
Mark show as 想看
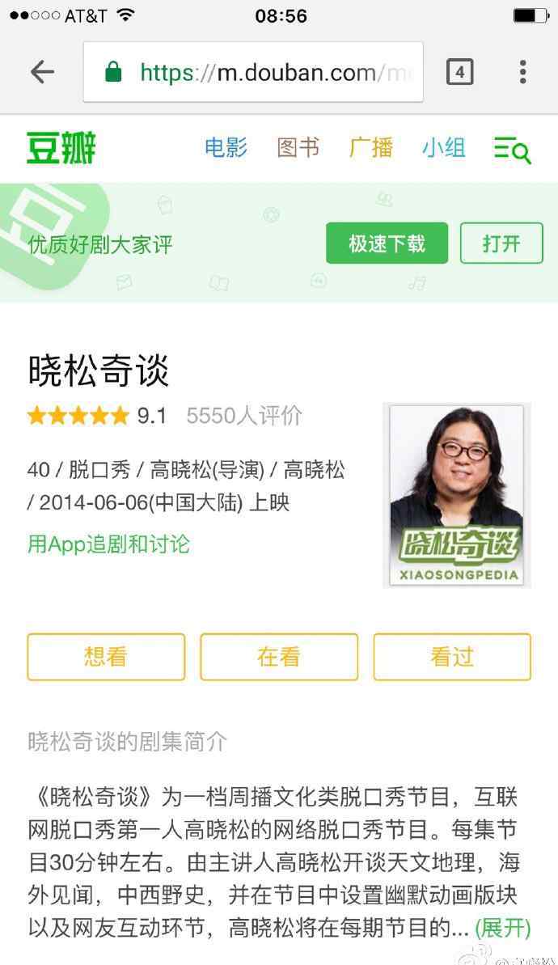click(106, 657)
